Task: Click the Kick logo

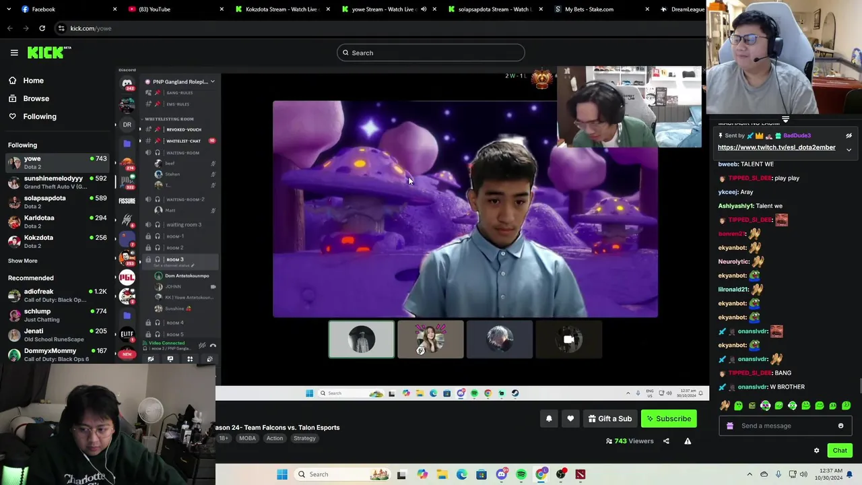Action: 48,53
